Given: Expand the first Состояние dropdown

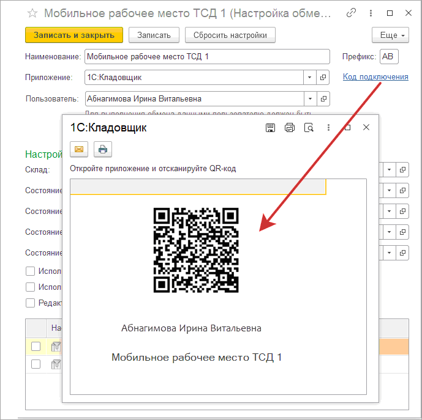Looking at the screenshot, I should [x=389, y=190].
